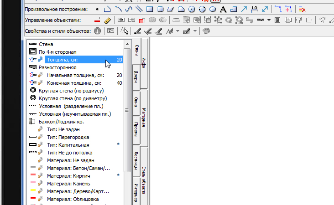The height and width of the screenshot is (205, 334).
Task: Click the color palette icon
Action: (206, 31)
